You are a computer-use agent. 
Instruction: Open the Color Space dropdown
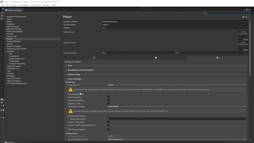click(177, 85)
